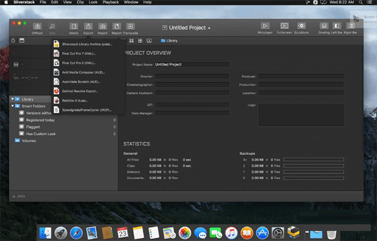The image size is (377, 241).
Task: Open the Window menu
Action: pyautogui.click(x=131, y=2)
